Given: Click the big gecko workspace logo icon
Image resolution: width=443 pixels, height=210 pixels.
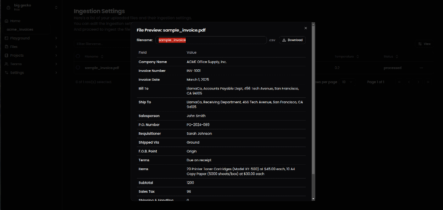Looking at the screenshot, I should tap(8, 7).
